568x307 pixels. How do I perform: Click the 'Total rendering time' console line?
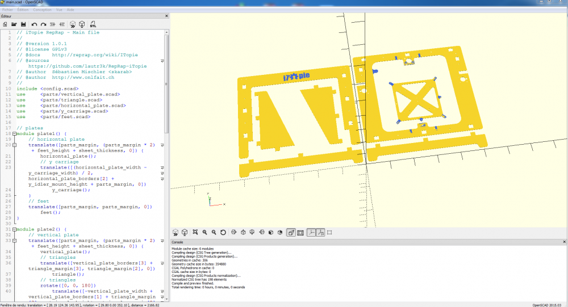coord(208,287)
